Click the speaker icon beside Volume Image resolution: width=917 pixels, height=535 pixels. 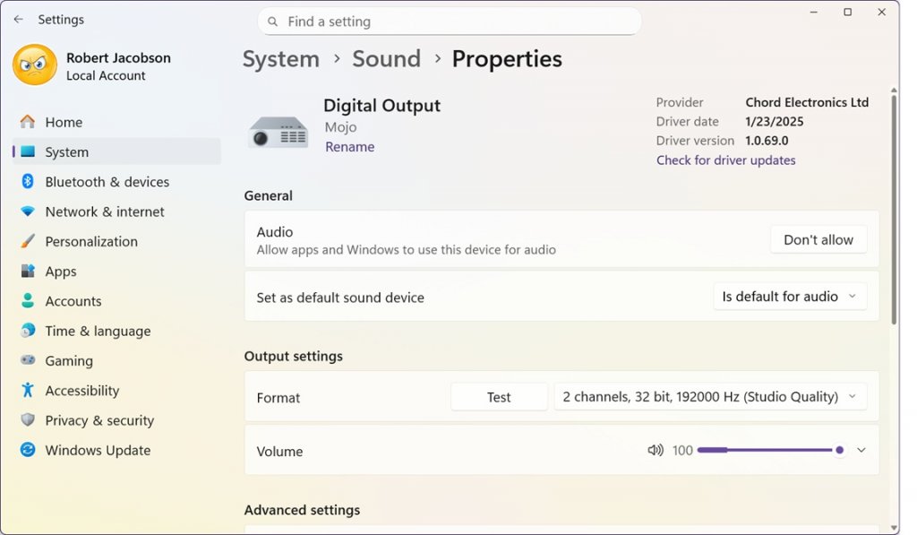pos(656,450)
